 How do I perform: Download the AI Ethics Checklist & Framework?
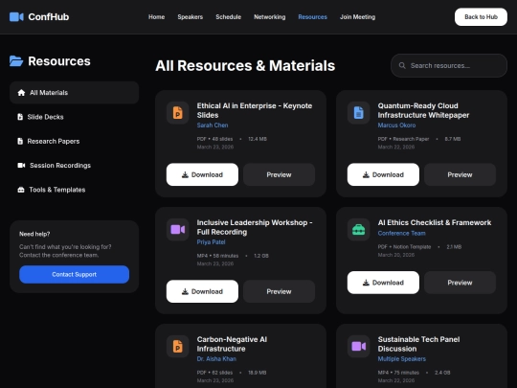click(383, 283)
